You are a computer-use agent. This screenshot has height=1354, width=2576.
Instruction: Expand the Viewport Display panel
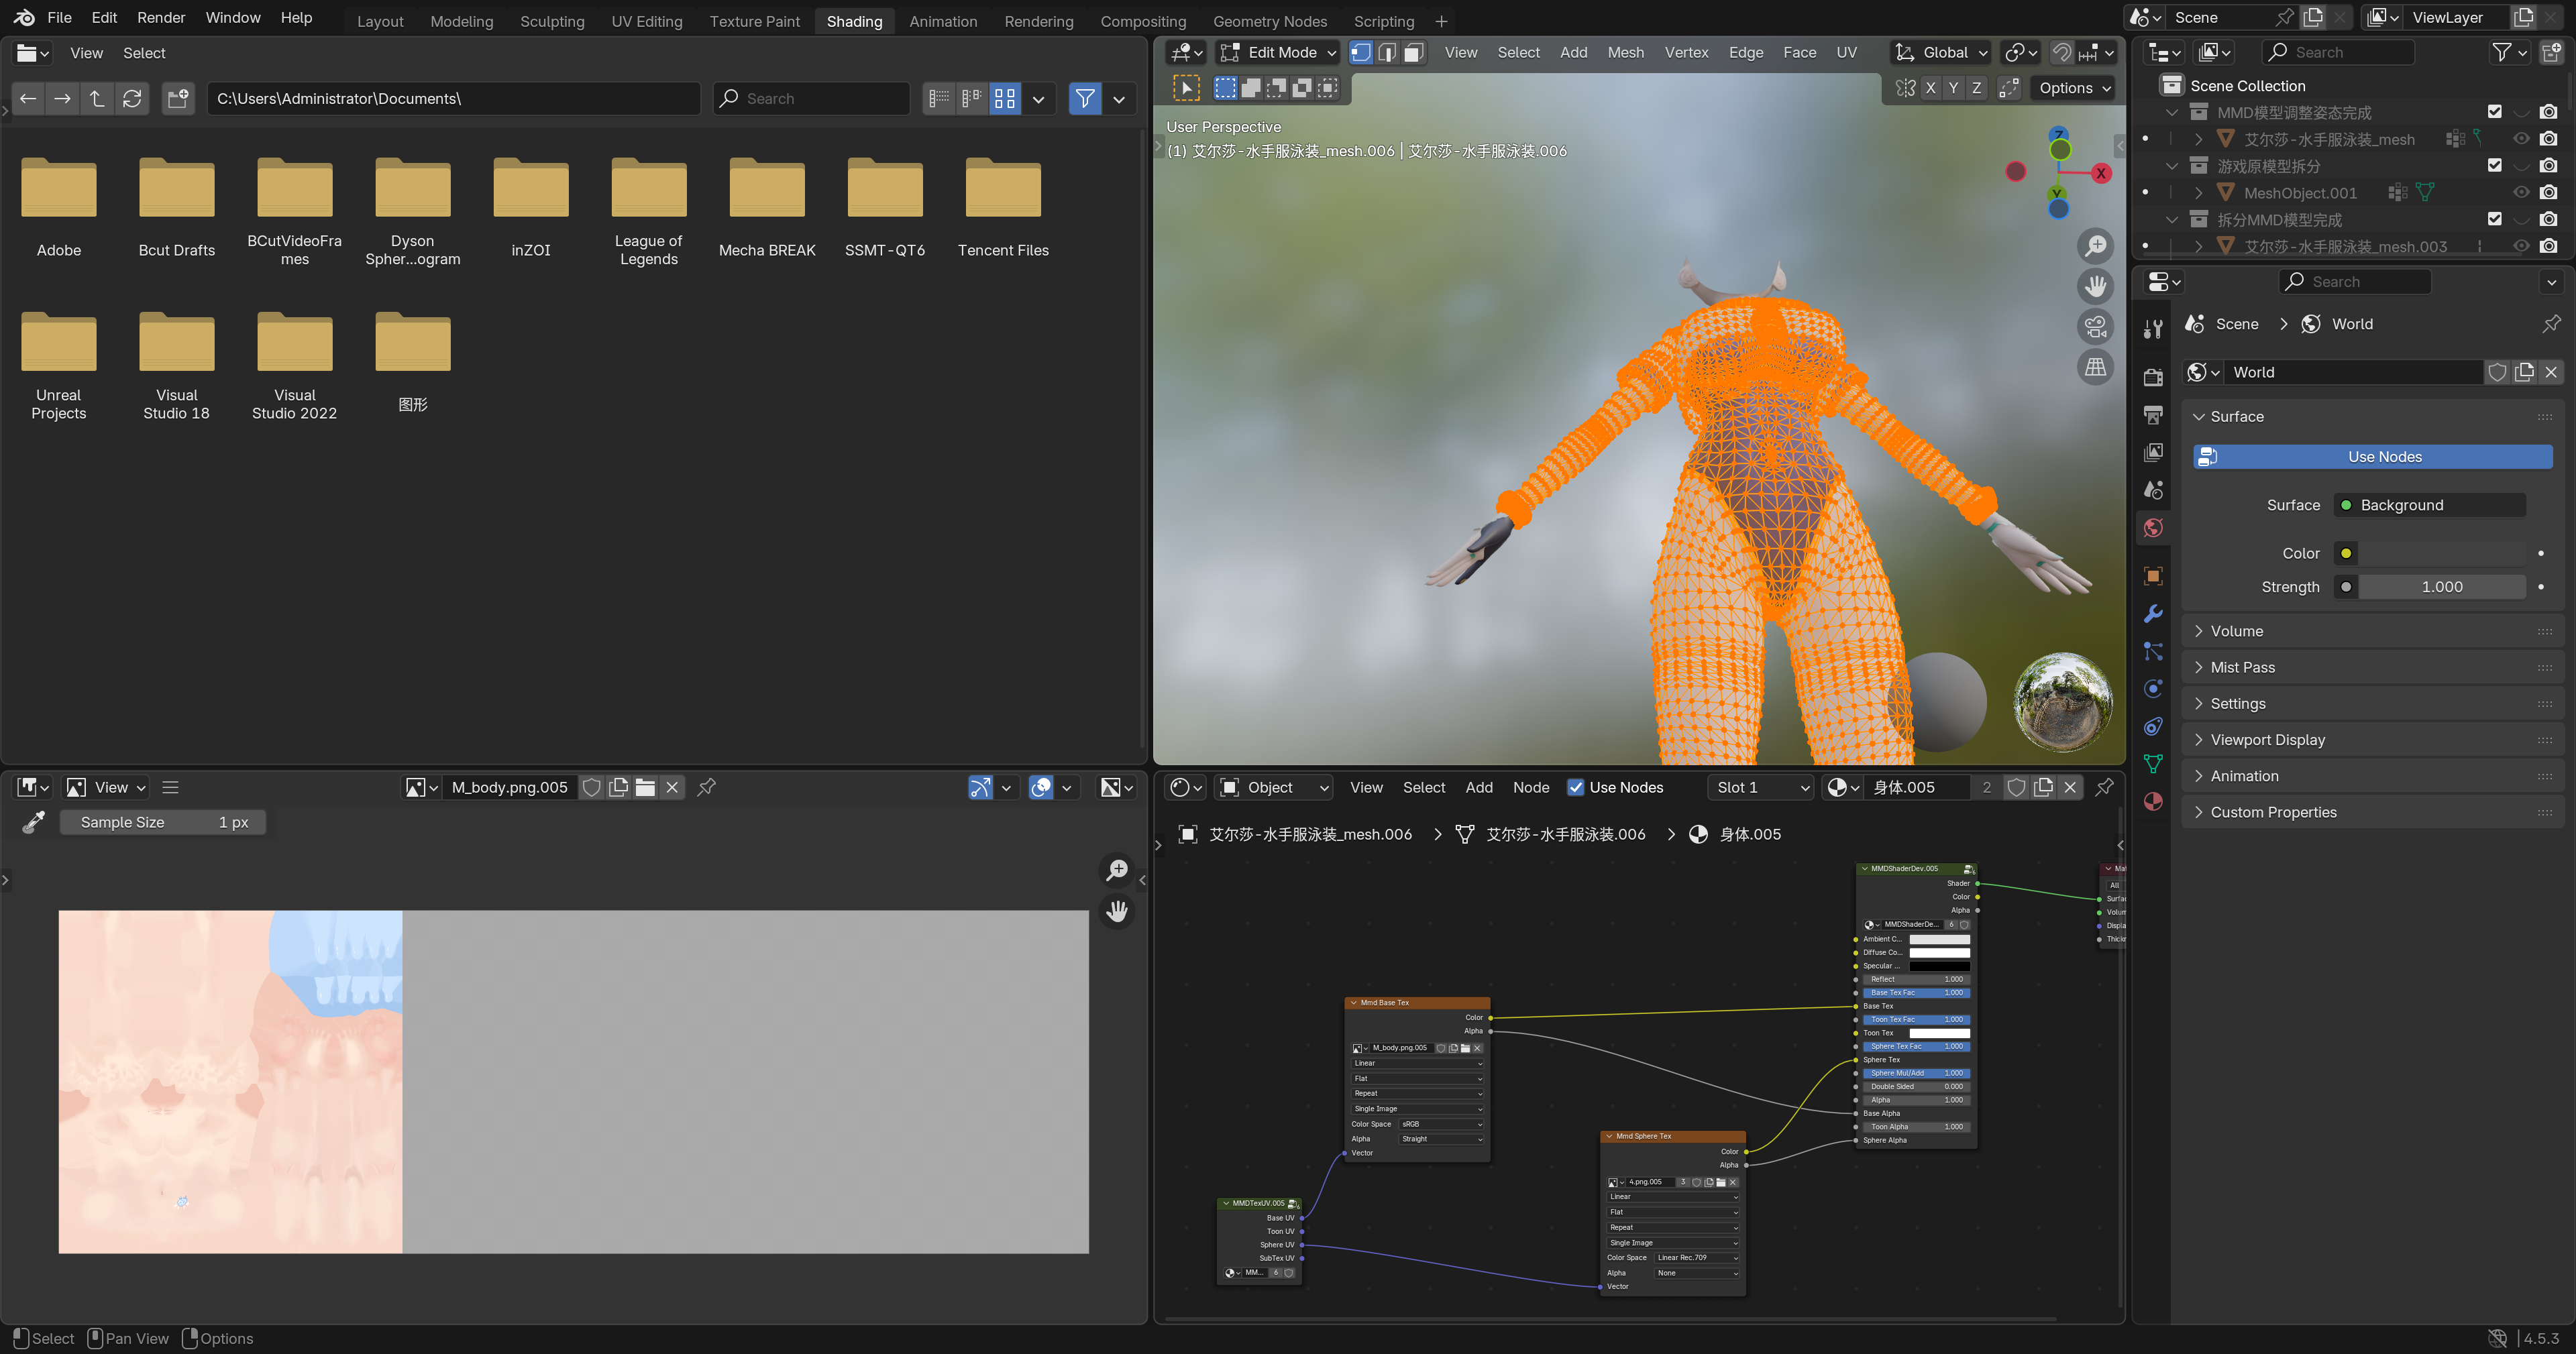pos(2267,740)
